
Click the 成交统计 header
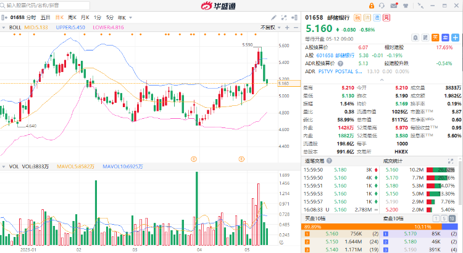point(393,161)
